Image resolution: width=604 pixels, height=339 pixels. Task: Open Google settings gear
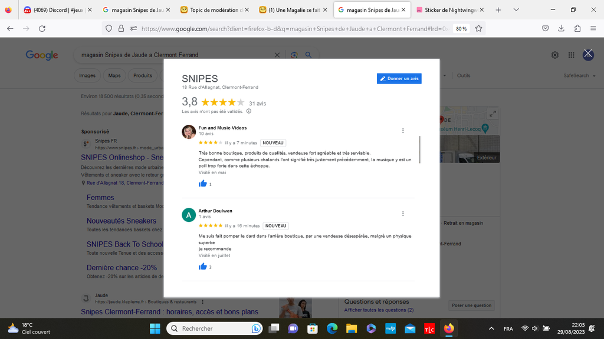pyautogui.click(x=554, y=55)
